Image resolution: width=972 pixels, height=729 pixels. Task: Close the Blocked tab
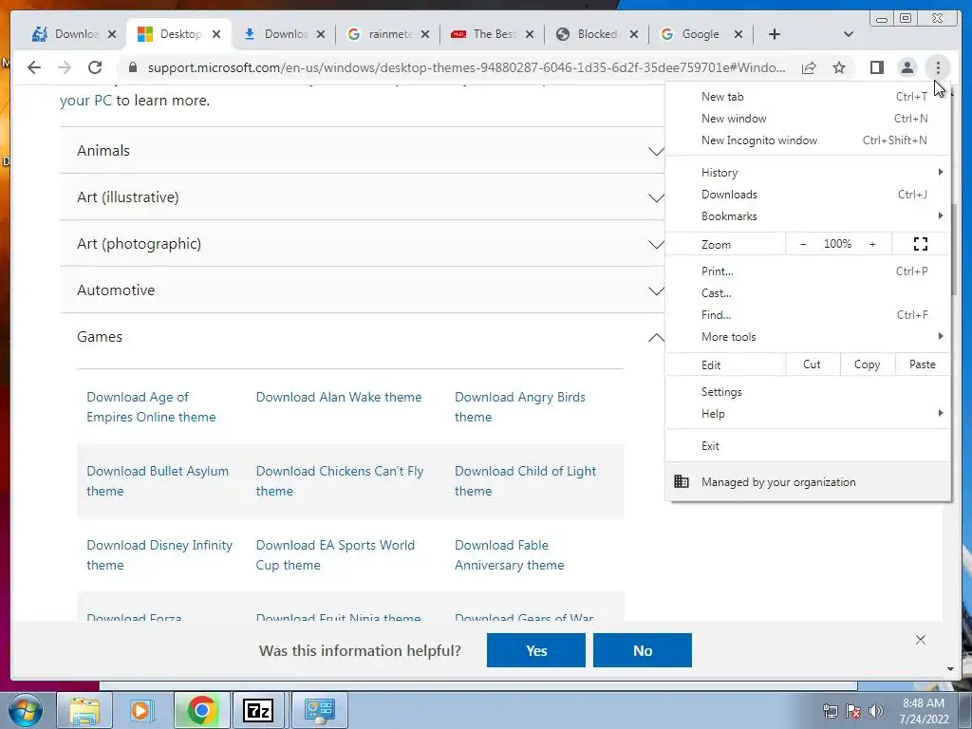633,34
